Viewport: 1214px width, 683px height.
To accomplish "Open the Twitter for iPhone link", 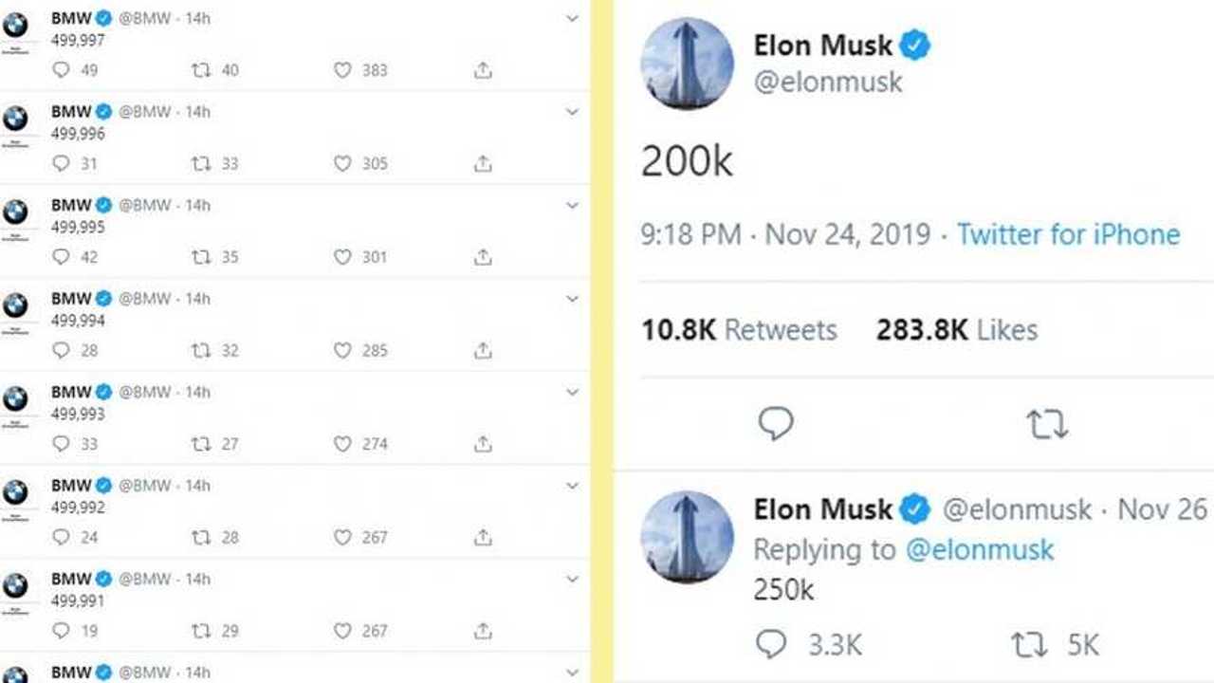I will pyautogui.click(x=1068, y=234).
